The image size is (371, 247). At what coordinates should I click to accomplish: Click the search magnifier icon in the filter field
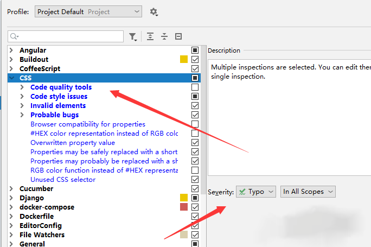[14, 36]
